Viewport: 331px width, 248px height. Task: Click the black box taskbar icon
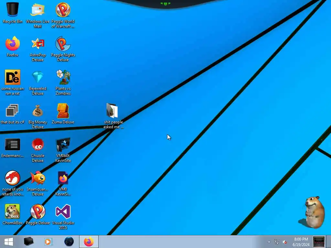(28, 242)
